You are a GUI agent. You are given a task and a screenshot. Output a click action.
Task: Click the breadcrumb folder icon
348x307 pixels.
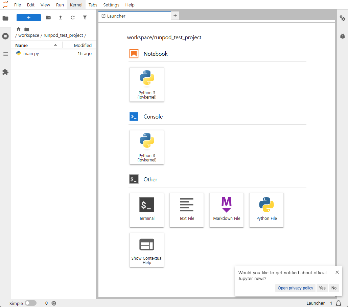click(x=27, y=29)
